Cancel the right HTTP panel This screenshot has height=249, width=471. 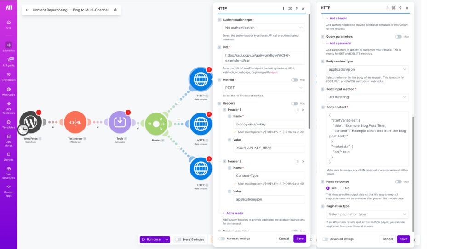coord(387,239)
